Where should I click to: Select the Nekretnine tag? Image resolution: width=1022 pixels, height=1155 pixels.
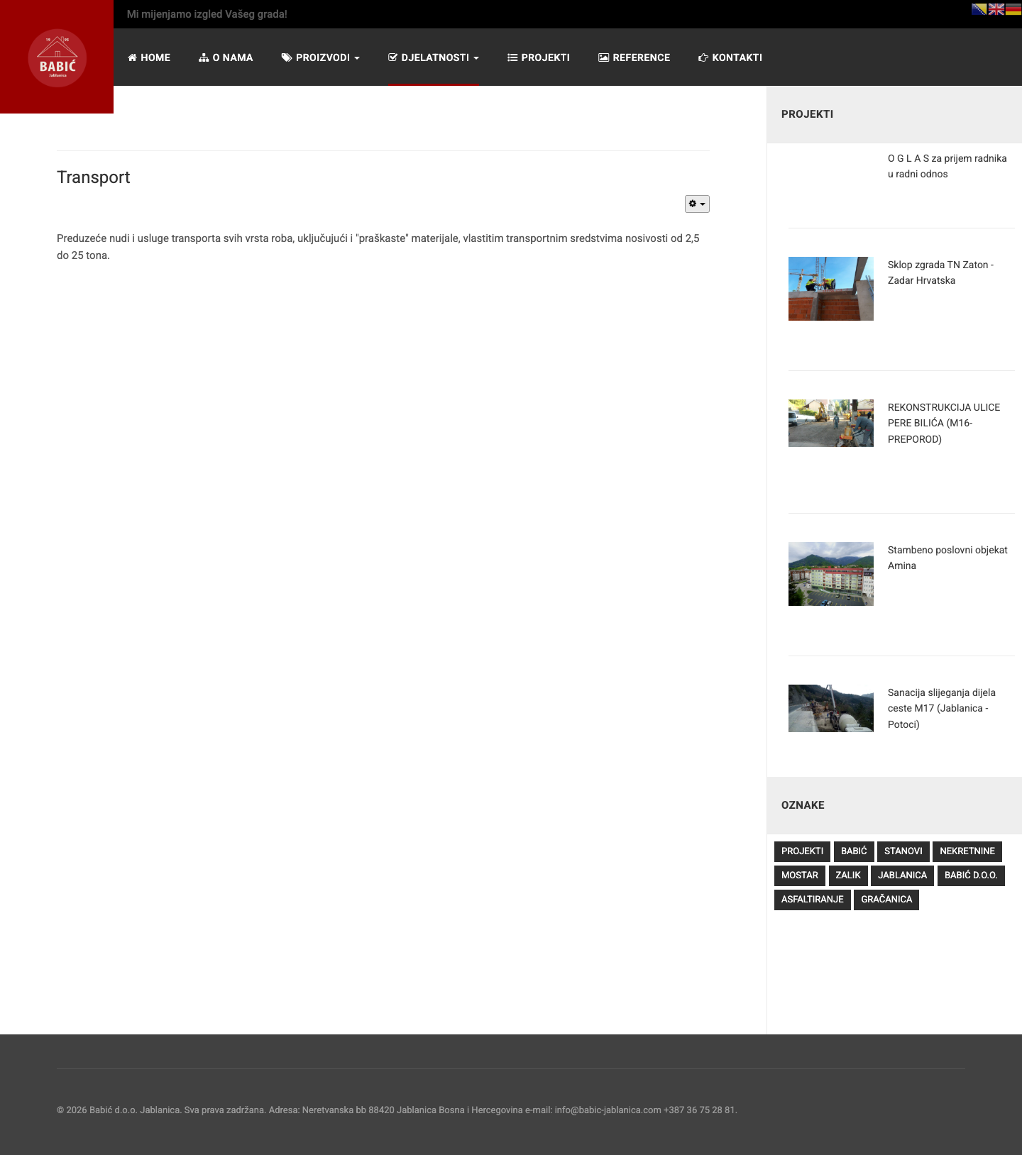(x=967, y=851)
